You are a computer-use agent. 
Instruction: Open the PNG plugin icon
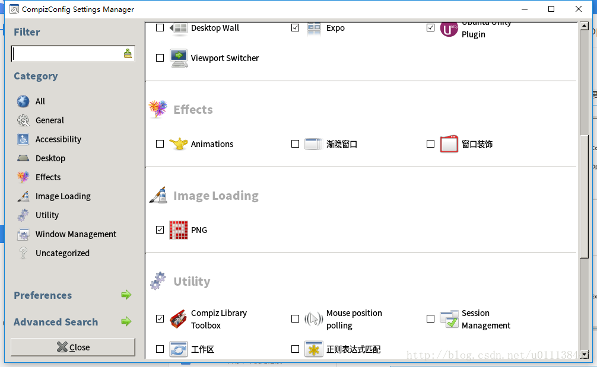[x=179, y=230]
